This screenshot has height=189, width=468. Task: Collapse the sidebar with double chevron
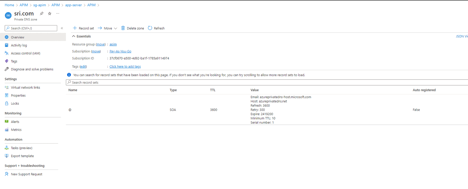point(62,28)
